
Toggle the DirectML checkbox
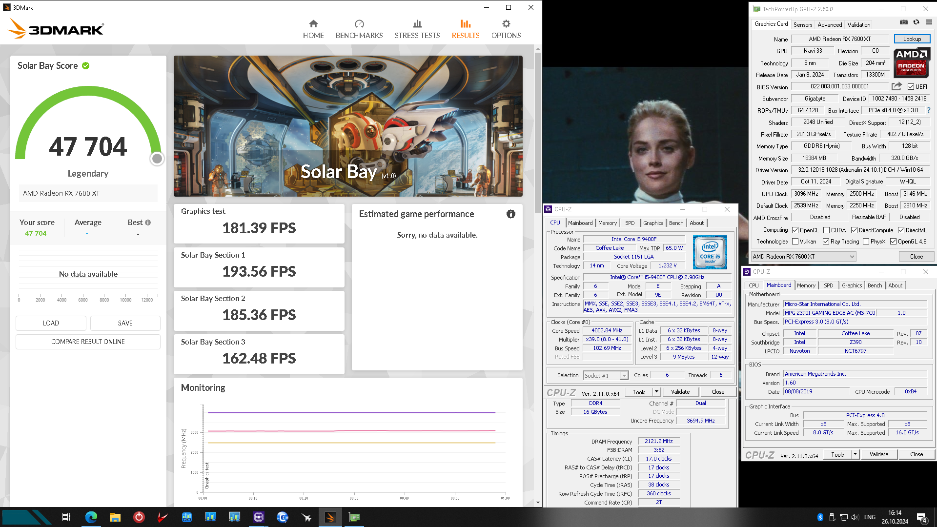pos(901,230)
